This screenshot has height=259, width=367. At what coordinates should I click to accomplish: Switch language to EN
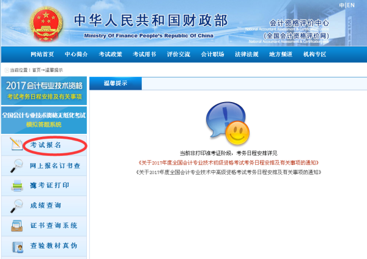pyautogui.click(x=351, y=5)
